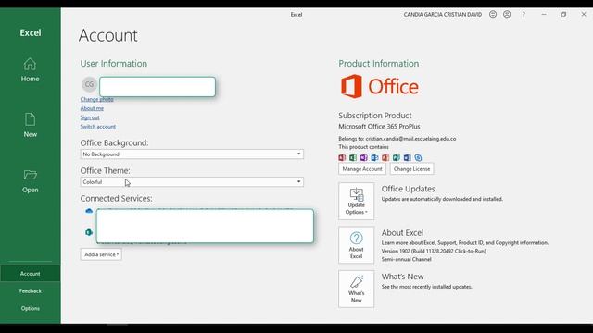The width and height of the screenshot is (593, 333).
Task: Open Options from the sidebar
Action: [31, 308]
